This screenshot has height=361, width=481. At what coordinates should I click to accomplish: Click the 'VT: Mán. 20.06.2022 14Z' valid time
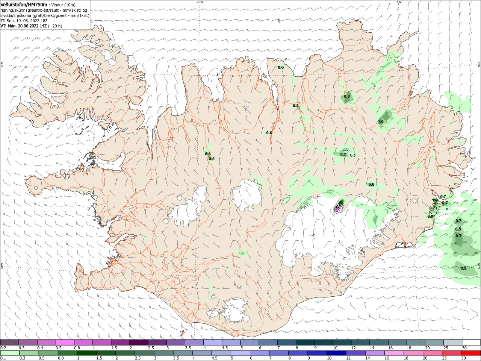23,26
